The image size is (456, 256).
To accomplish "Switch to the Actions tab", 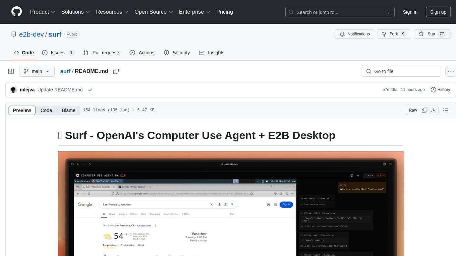I will pyautogui.click(x=142, y=53).
